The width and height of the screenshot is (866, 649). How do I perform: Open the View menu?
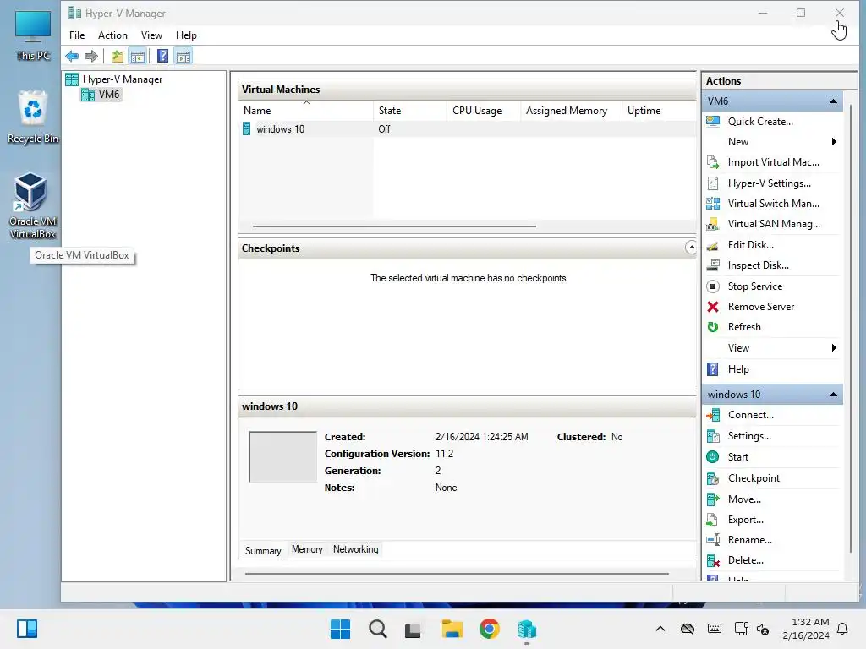pos(151,35)
